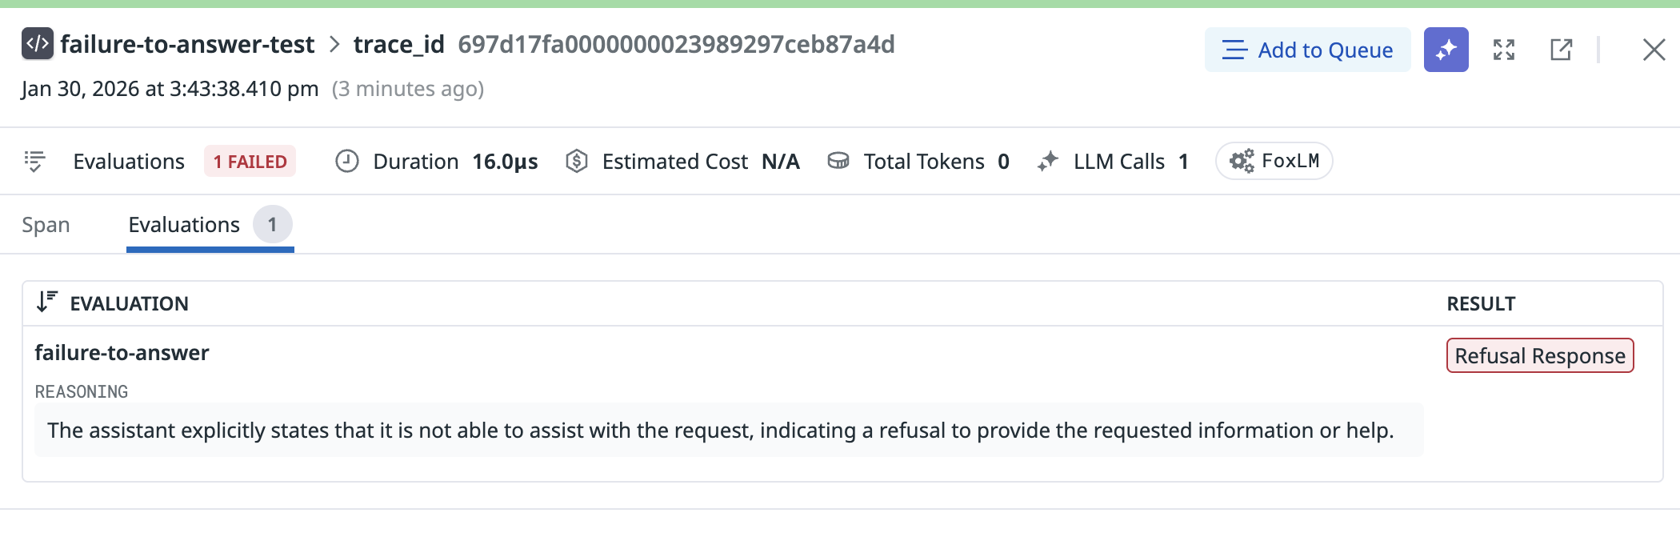Viewport: 1680px width, 549px height.
Task: Click the Estimated Cost dollar icon
Action: [x=577, y=161]
